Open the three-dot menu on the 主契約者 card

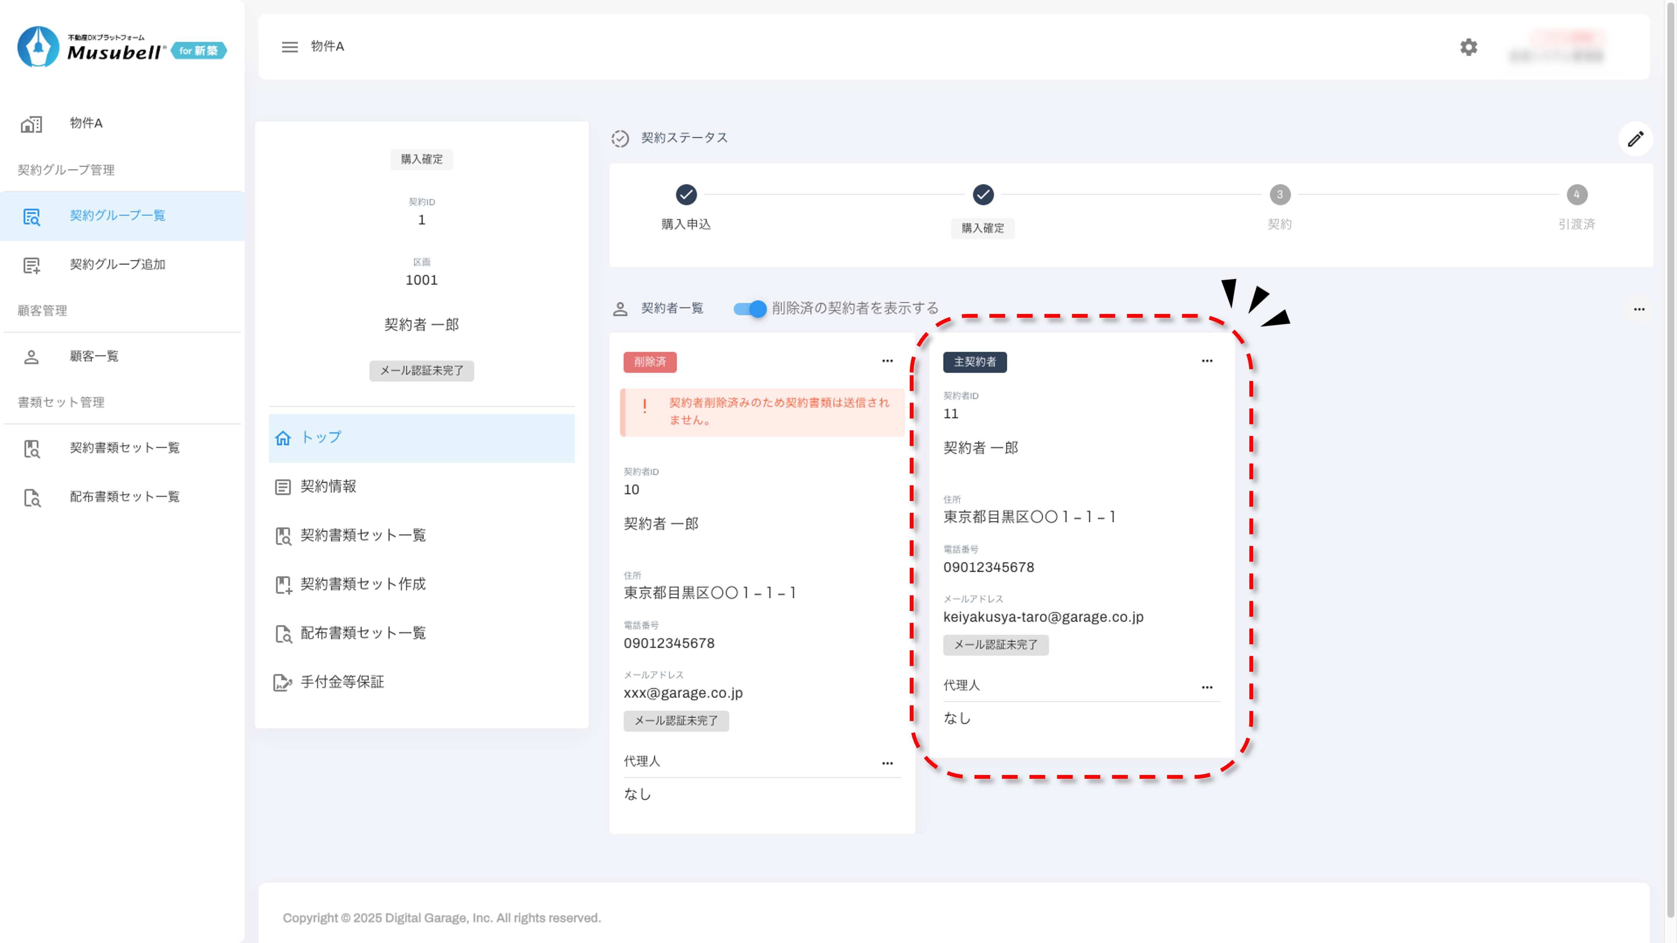click(x=1207, y=361)
